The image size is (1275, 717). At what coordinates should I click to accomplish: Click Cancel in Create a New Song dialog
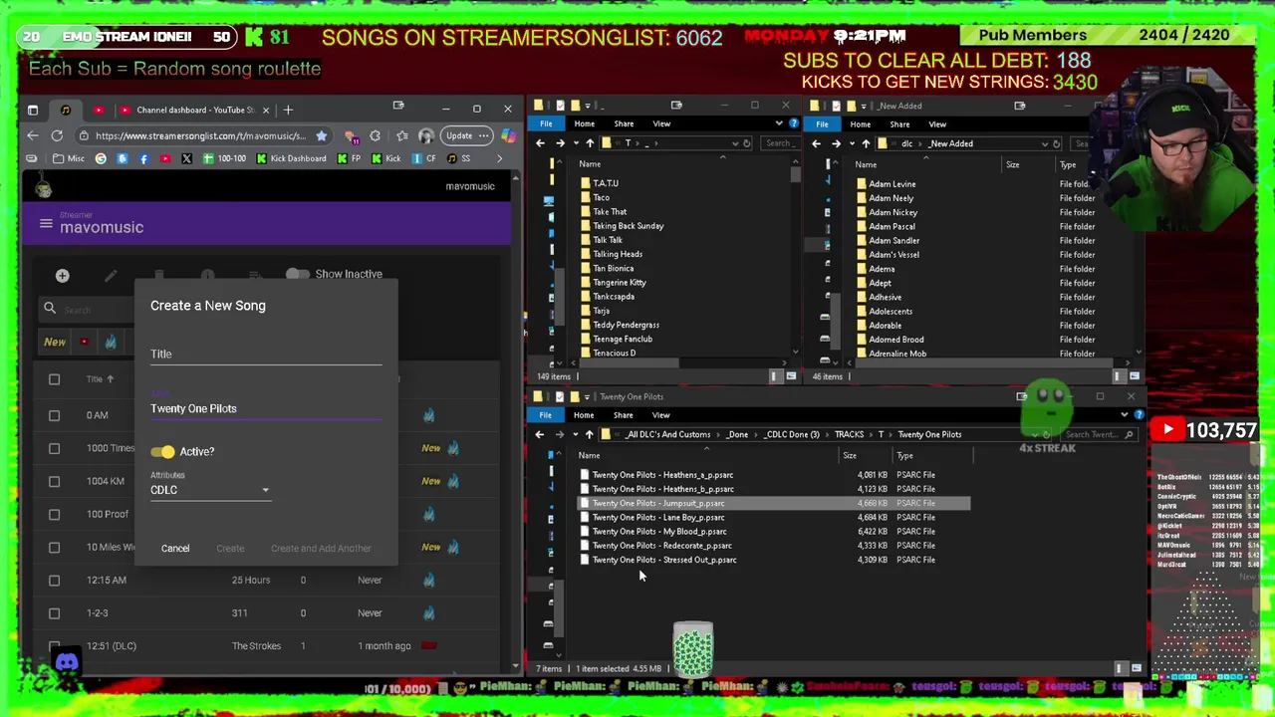tap(175, 549)
